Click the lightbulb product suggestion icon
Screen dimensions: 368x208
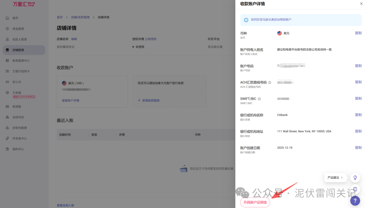coord(355,177)
